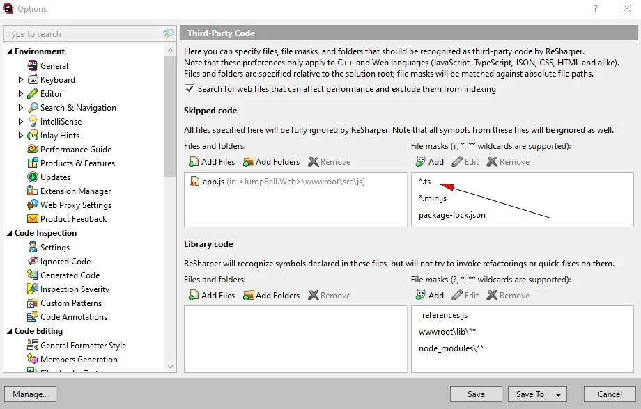Collapse the Code Editing section
Image resolution: width=641 pixels, height=409 pixels.
pos(9,332)
